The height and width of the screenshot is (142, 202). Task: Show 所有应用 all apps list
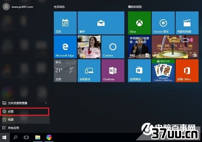[25, 128]
